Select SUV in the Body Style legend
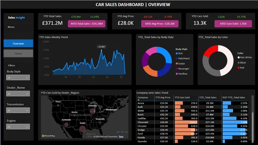Viewport: 258px width, 145px height. pyautogui.click(x=179, y=54)
